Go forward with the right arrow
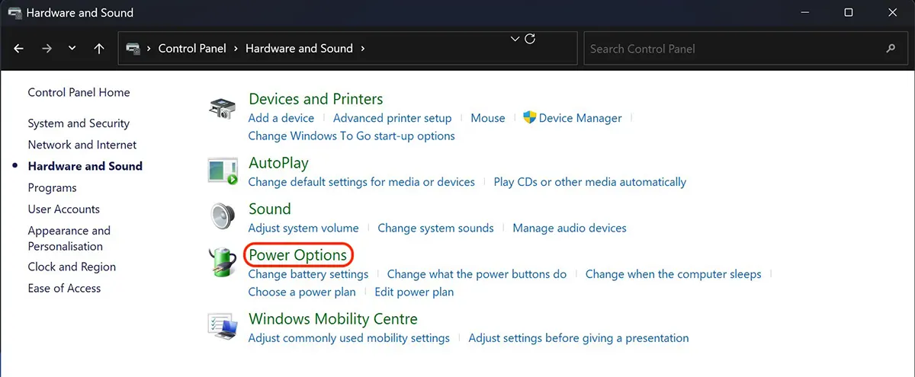Image resolution: width=915 pixels, height=377 pixels. [47, 48]
